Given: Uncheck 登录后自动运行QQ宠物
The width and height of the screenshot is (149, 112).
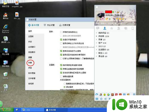Looking at the screenshot, I should (61, 51).
